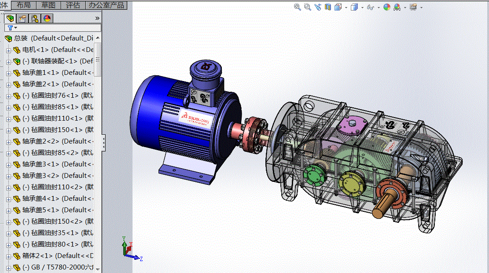Click the Edit Appearance color ball
This screenshot has height=273, width=489.
coord(387,7)
